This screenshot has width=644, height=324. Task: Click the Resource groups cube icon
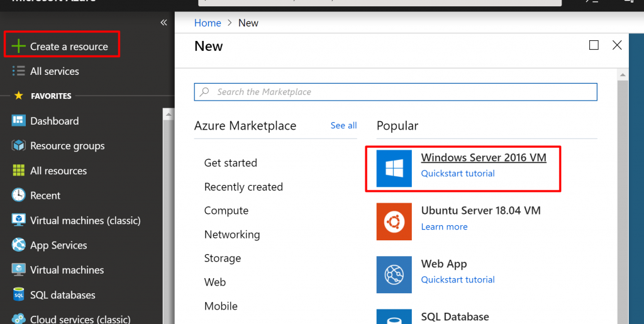pos(18,146)
